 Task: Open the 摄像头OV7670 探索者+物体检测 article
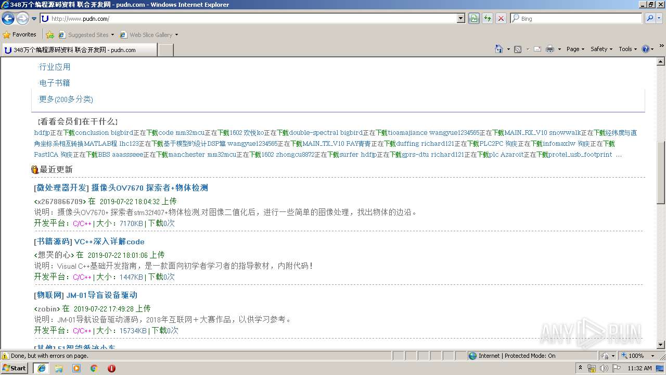(x=149, y=188)
